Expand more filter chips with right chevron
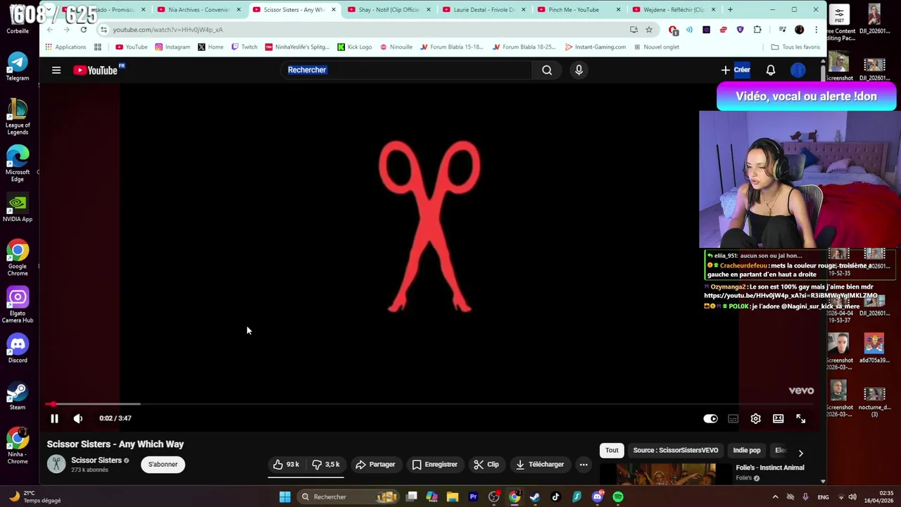 pyautogui.click(x=800, y=453)
